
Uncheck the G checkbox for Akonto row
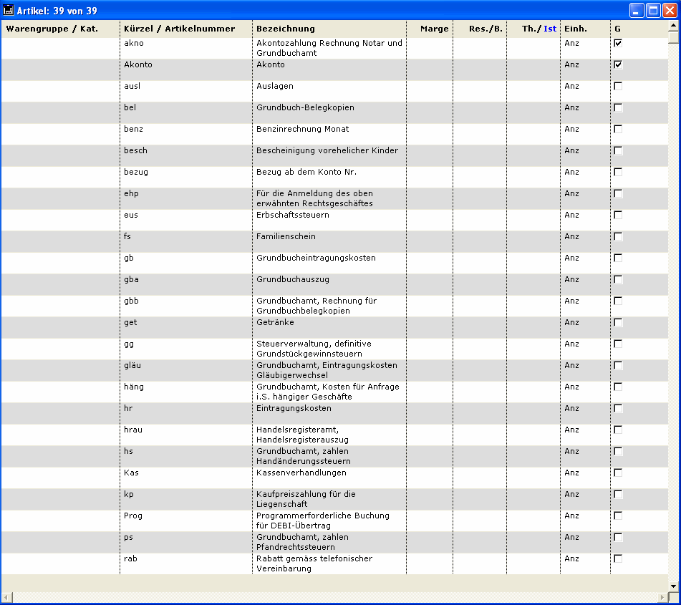618,64
